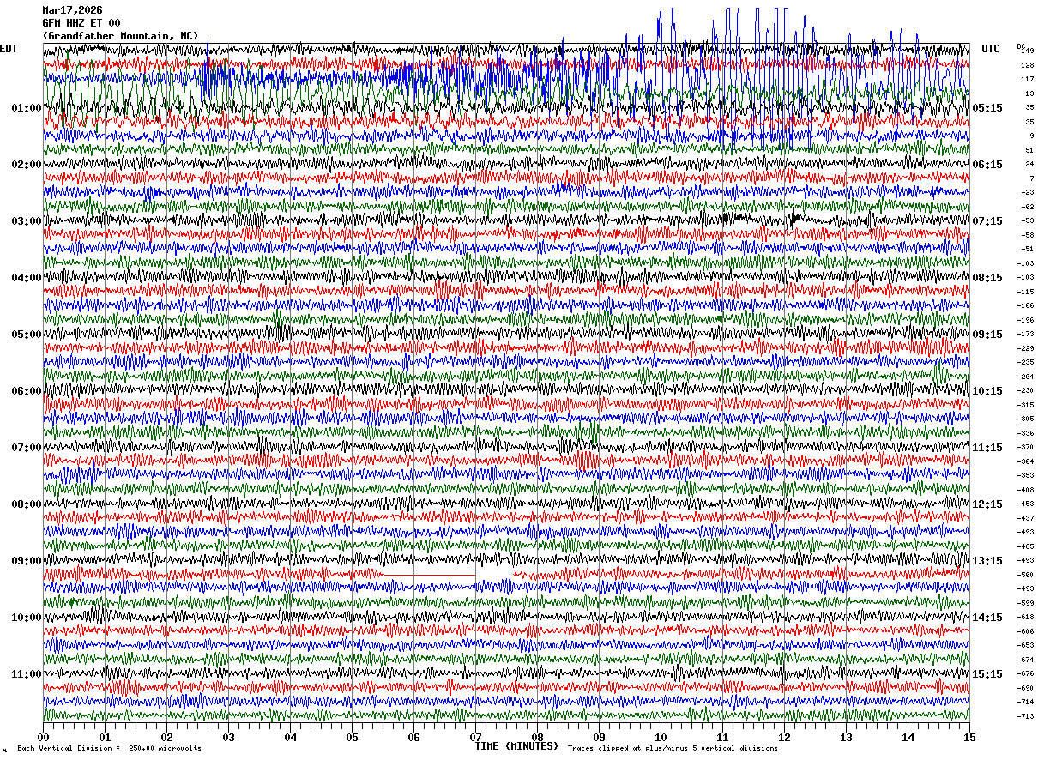Click the 08:00 EDT time label
Viewport: 1038px width, 760px height.
coord(27,504)
